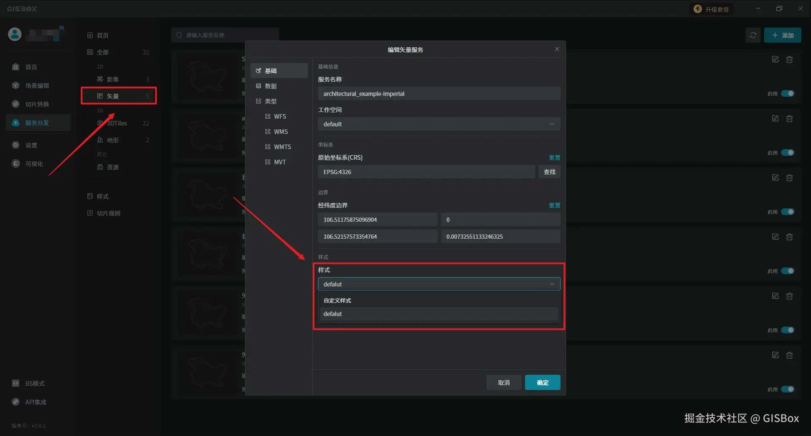
Task: Close the 编辑矢量服务 dialog
Action: click(557, 49)
